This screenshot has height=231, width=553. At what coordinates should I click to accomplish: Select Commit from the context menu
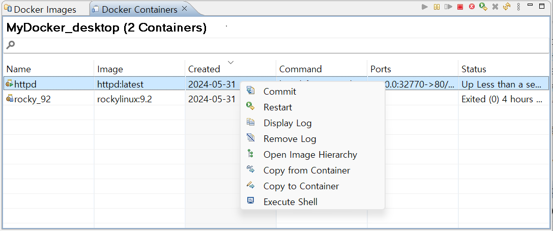click(279, 92)
